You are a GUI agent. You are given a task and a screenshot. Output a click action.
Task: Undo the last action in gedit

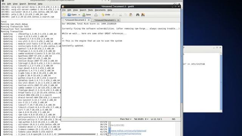tap(106, 15)
